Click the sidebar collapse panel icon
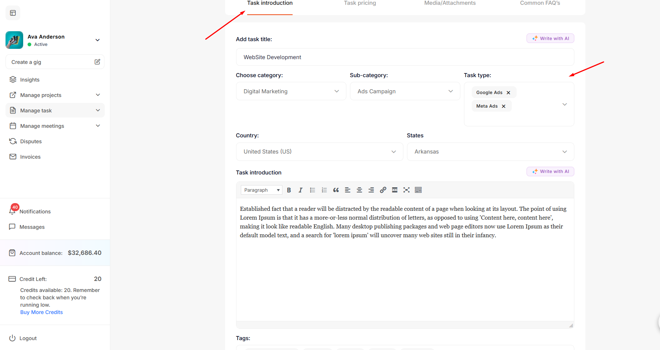This screenshot has width=660, height=350. [13, 13]
